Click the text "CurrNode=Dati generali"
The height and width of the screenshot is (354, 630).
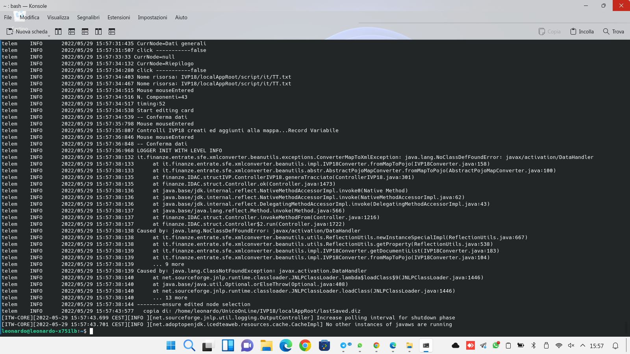coord(171,44)
